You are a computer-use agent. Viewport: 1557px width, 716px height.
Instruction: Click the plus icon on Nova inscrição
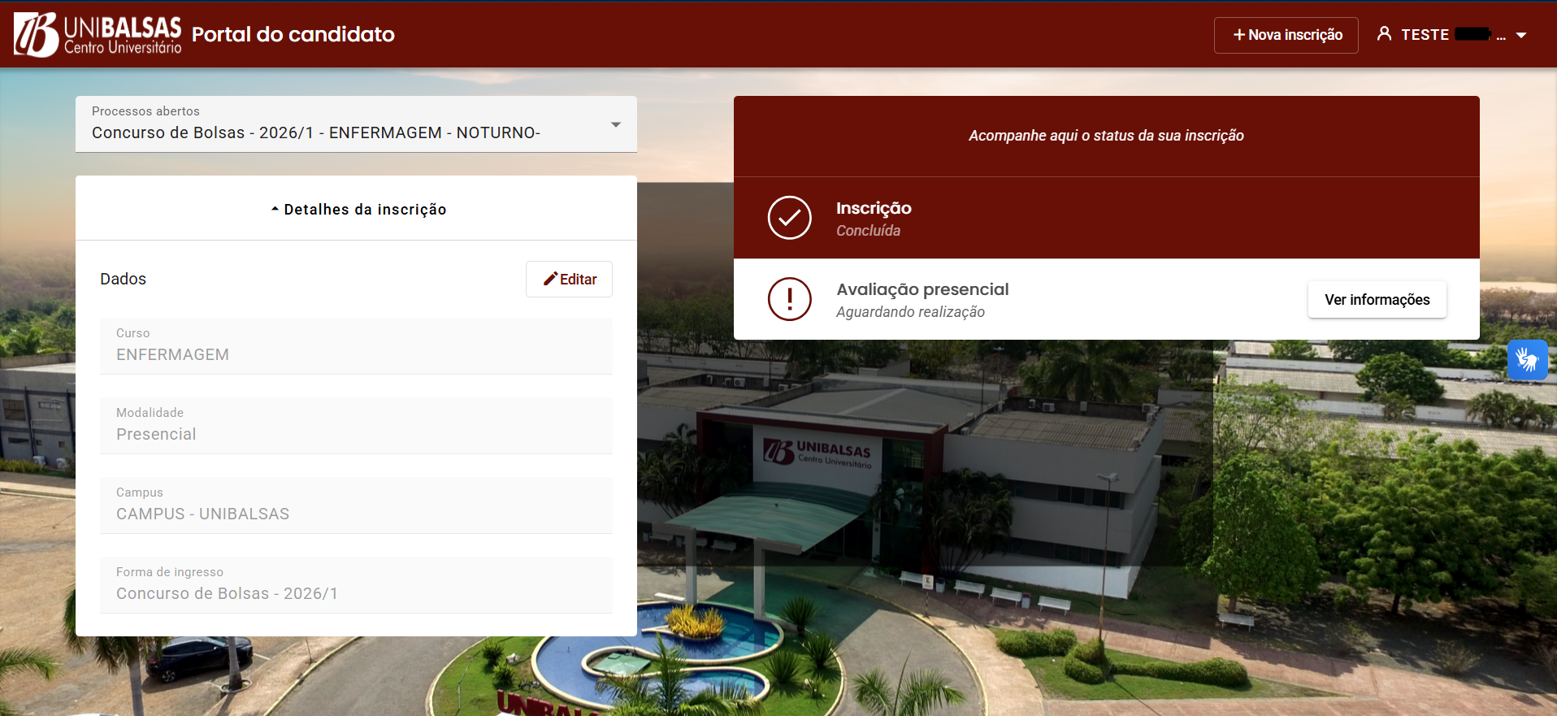tap(1238, 35)
